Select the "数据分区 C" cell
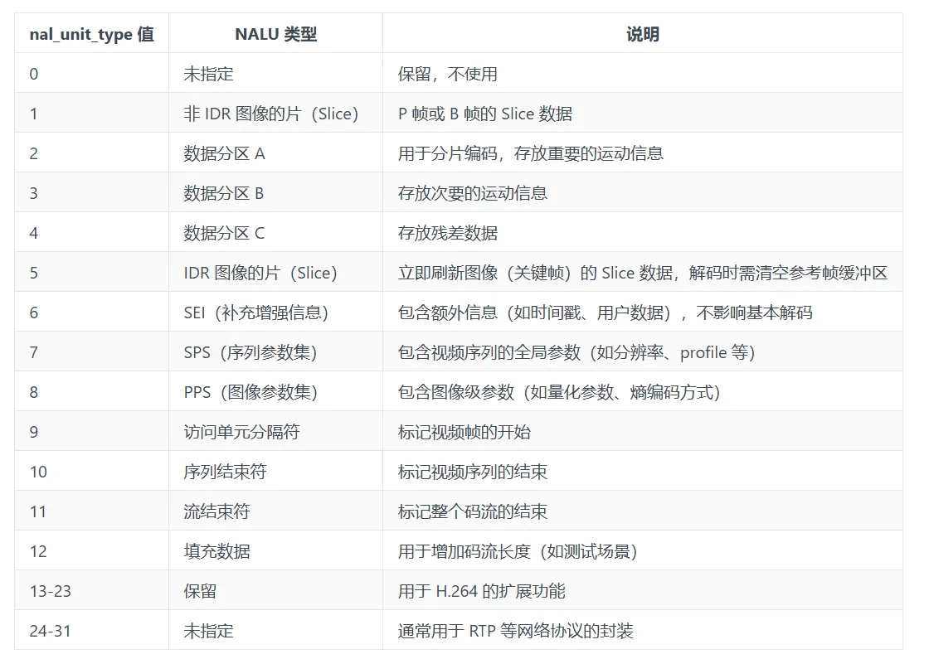This screenshot has width=929, height=659. tap(224, 233)
